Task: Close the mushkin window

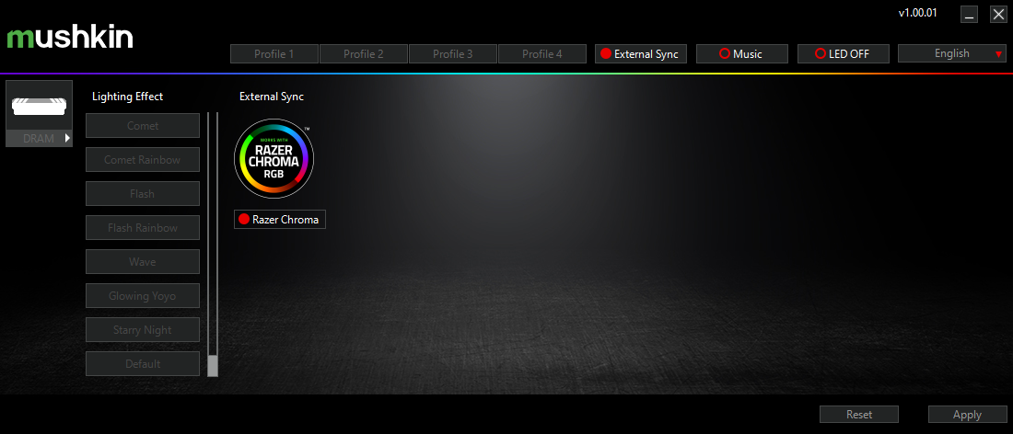Action: [x=998, y=15]
